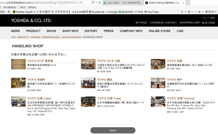Open the 來來琉球 bookmark
The height and width of the screenshot is (135, 218).
(61, 12)
